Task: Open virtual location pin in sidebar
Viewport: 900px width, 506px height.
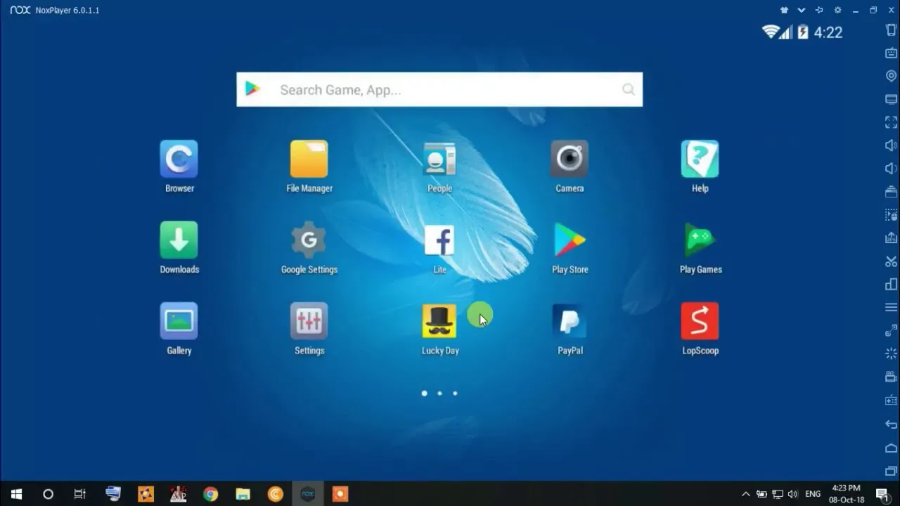Action: [891, 76]
